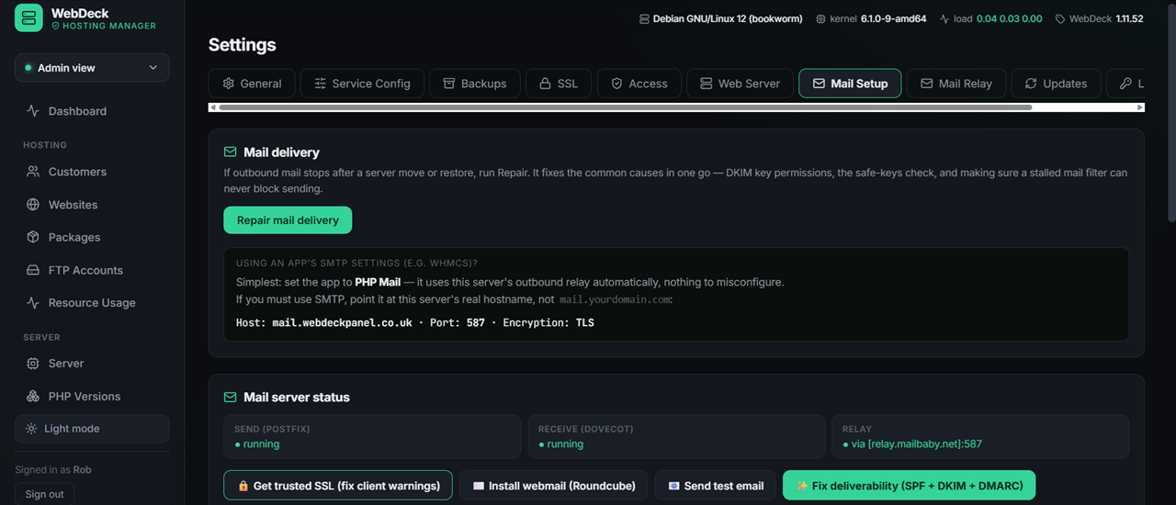Image resolution: width=1176 pixels, height=505 pixels.
Task: Switch to the Updates tab
Action: point(1056,84)
